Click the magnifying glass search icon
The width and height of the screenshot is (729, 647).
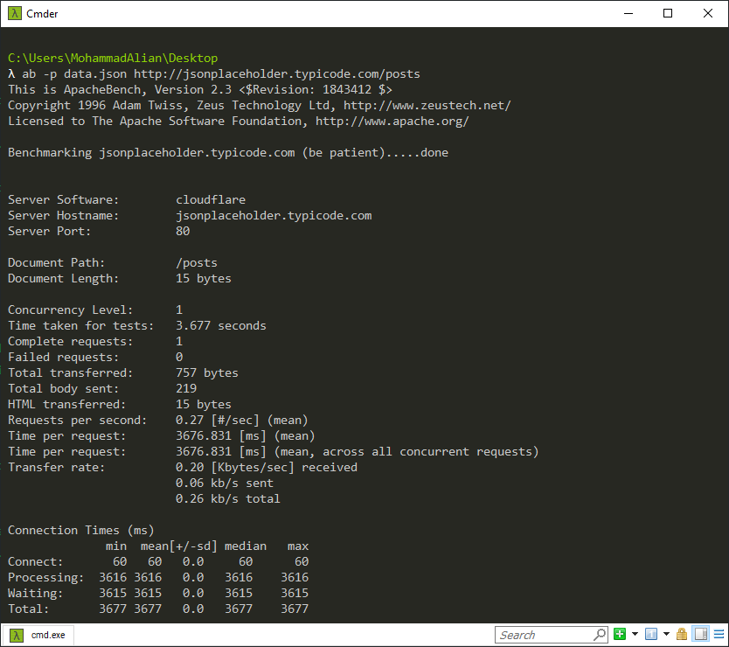click(x=600, y=635)
